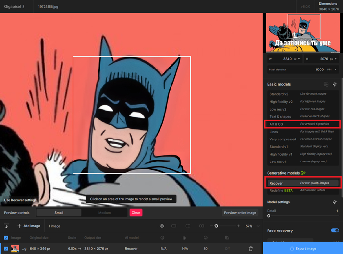Uncheck the select-all images header checkbox
Viewport: 343px width, 254px height.
click(6, 238)
